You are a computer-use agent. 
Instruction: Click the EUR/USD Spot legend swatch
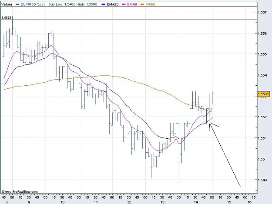tap(17, 4)
